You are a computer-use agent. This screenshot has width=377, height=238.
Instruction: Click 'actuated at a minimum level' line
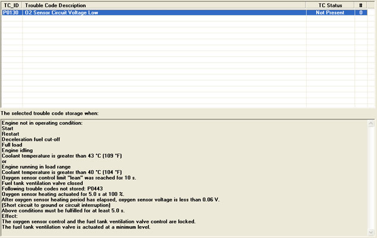(76, 227)
